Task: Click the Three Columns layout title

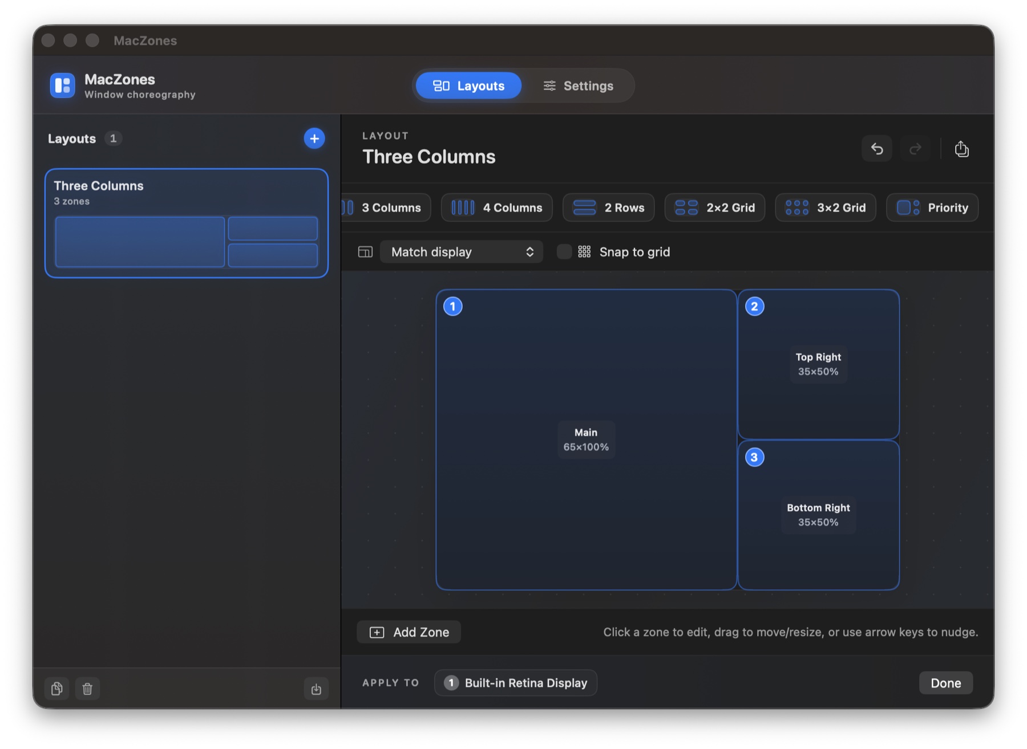Action: [x=429, y=157]
